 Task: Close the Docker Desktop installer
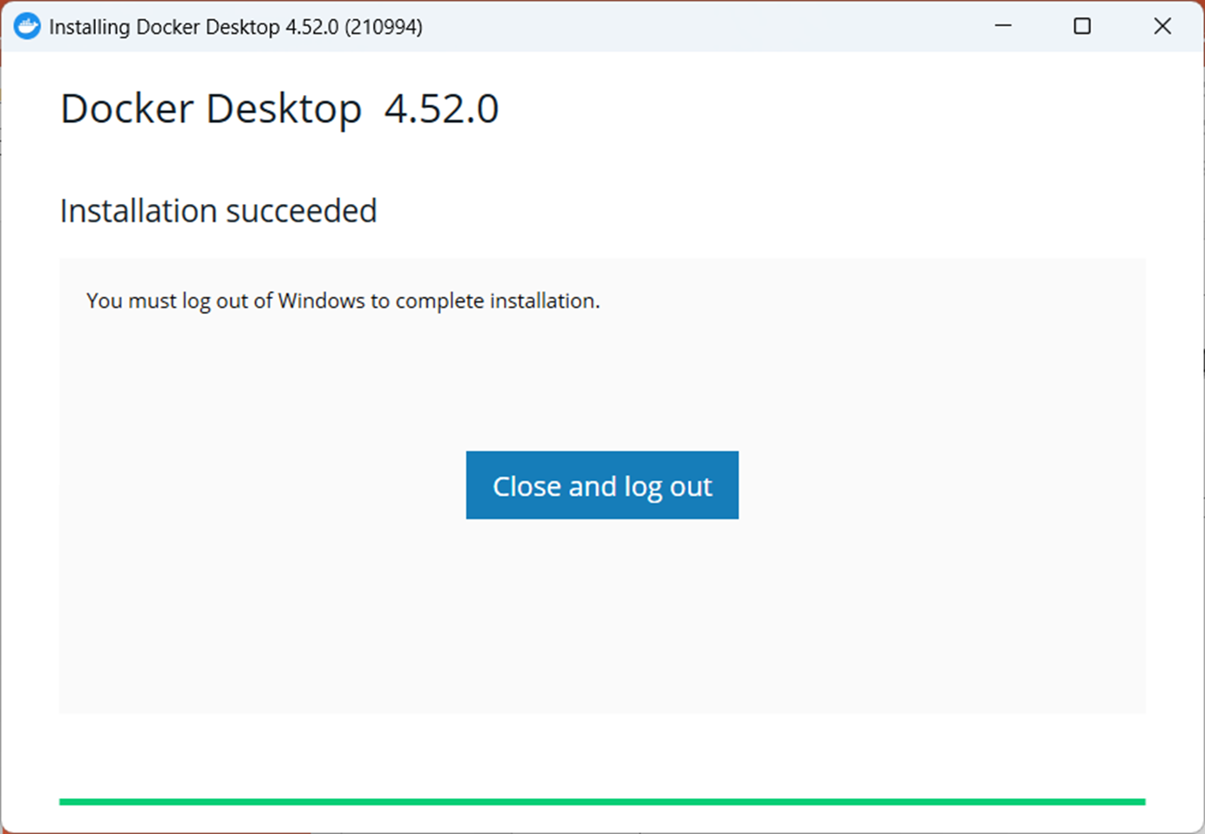[x=1162, y=26]
